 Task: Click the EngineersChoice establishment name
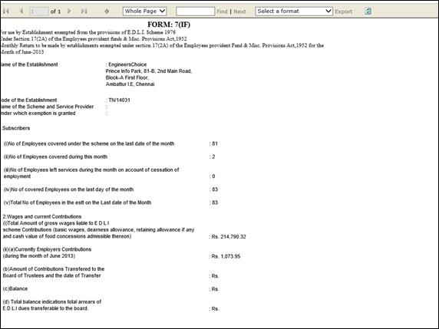click(x=127, y=64)
